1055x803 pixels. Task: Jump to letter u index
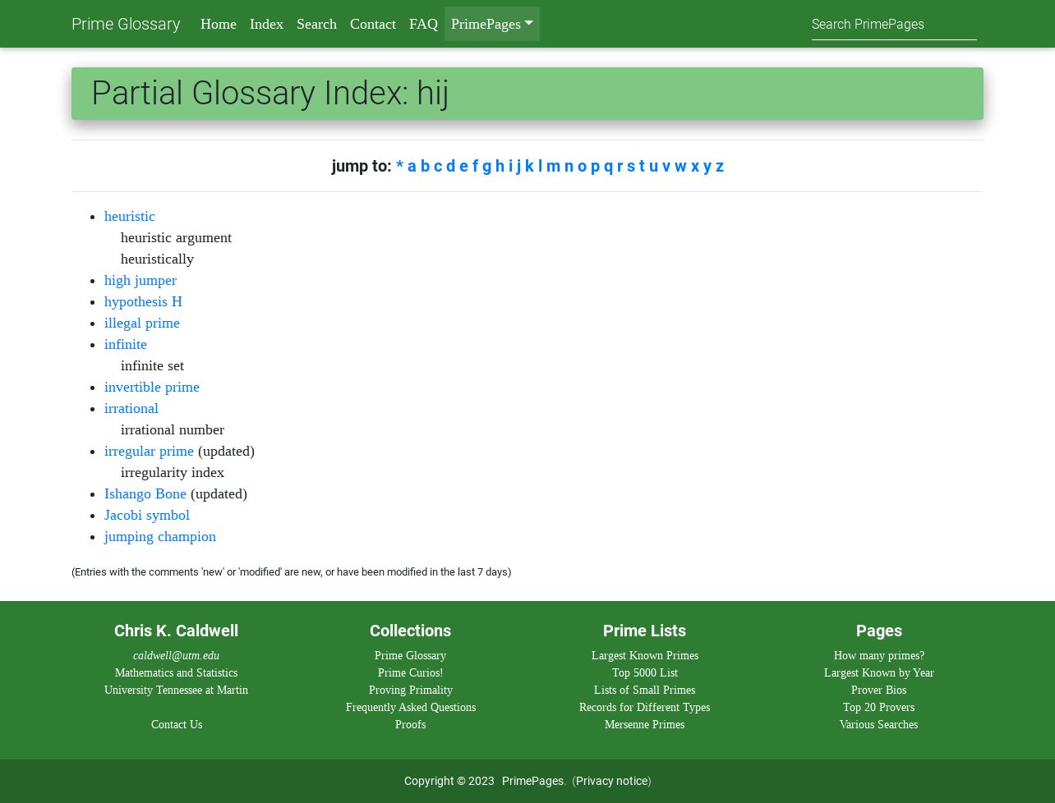[x=653, y=167]
